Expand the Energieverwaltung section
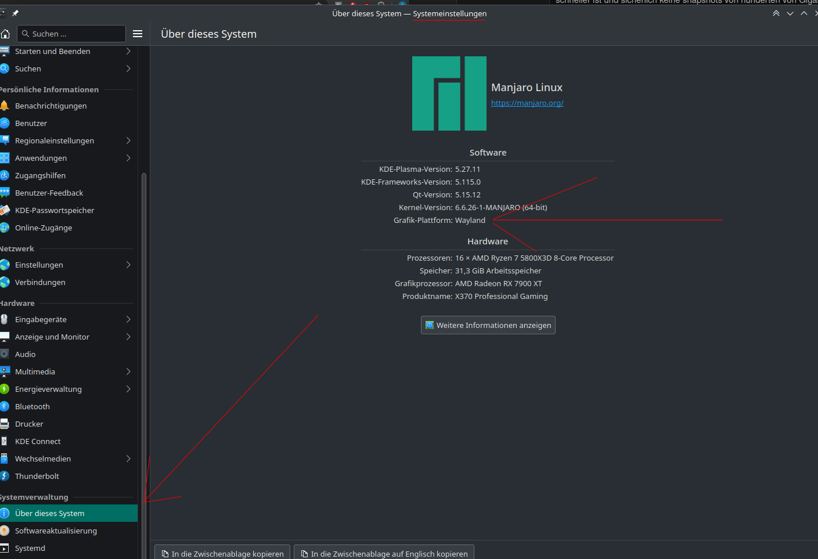This screenshot has width=818, height=559. 128,389
